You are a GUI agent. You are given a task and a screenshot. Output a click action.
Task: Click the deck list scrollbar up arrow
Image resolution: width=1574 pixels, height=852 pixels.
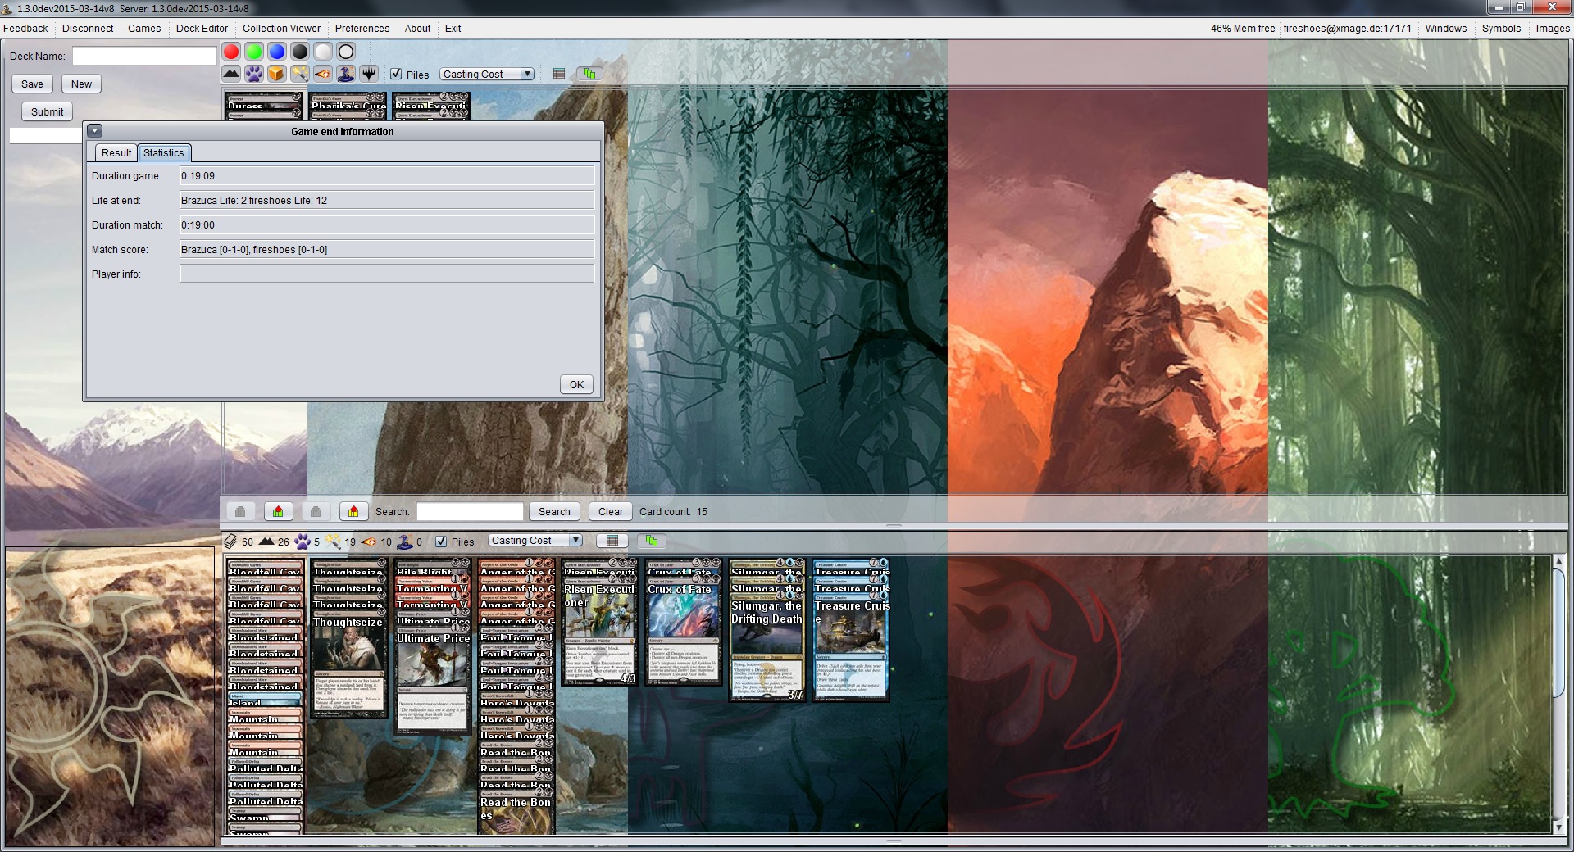point(1559,561)
